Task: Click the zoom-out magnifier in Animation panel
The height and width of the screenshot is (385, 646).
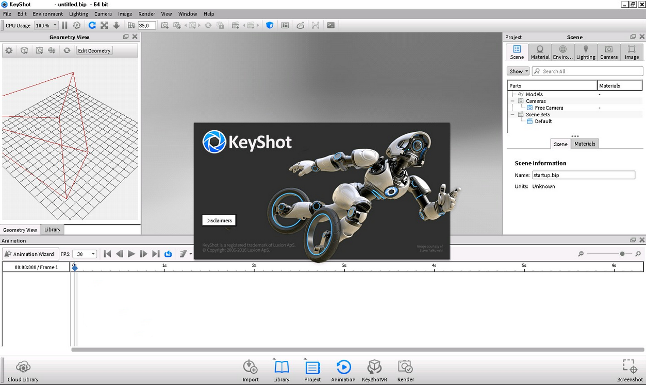Action: 581,254
